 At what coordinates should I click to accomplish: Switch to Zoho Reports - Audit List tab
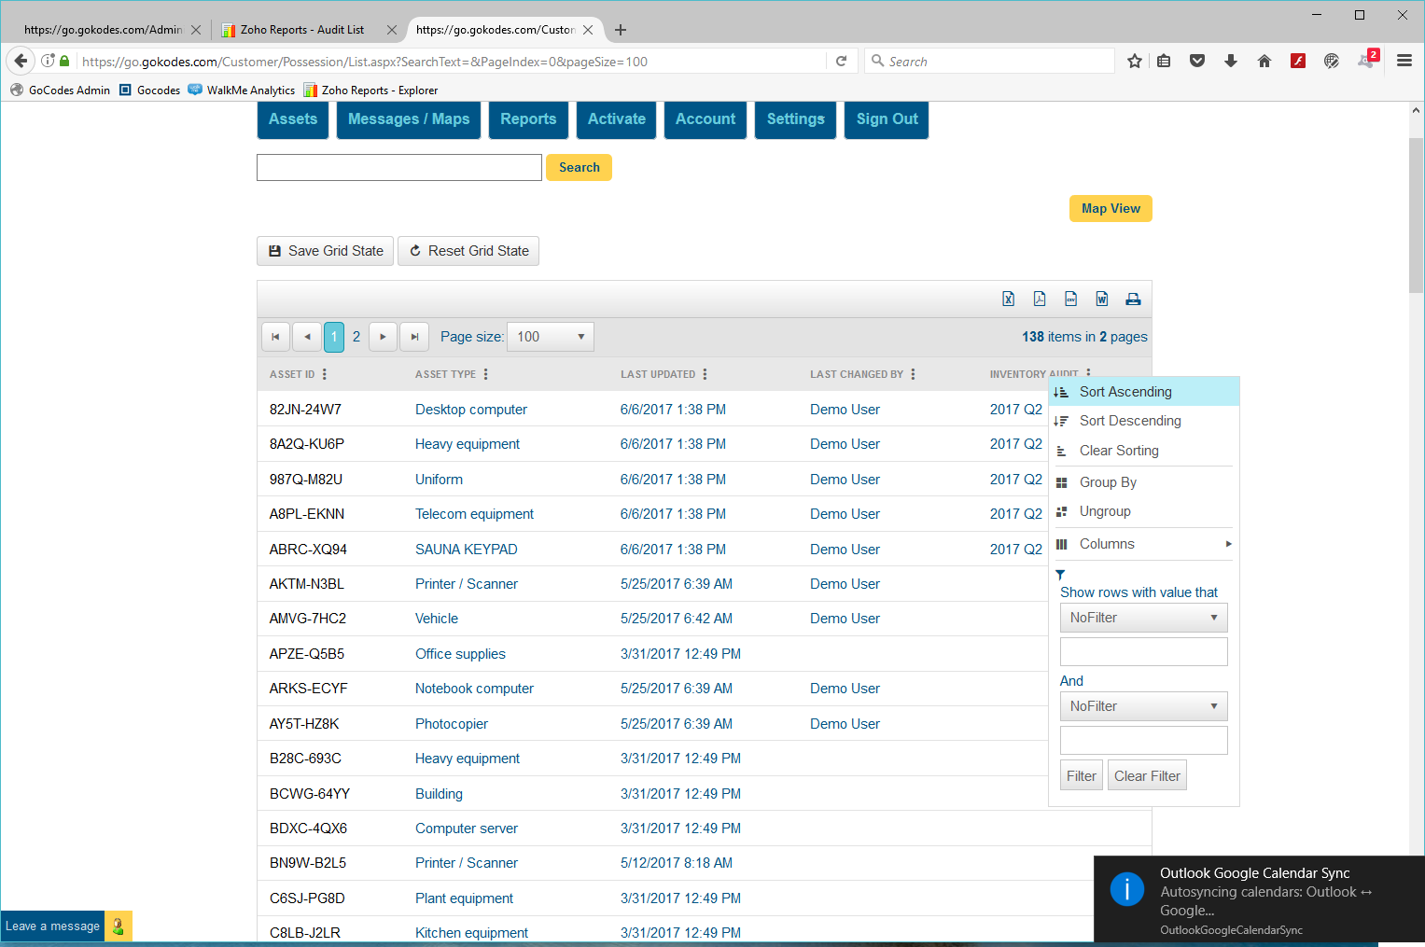[302, 30]
